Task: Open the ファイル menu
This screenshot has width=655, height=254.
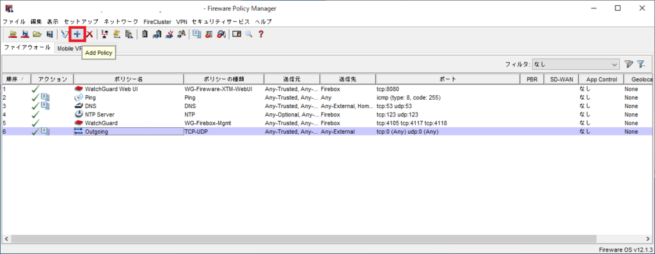Action: 14,21
